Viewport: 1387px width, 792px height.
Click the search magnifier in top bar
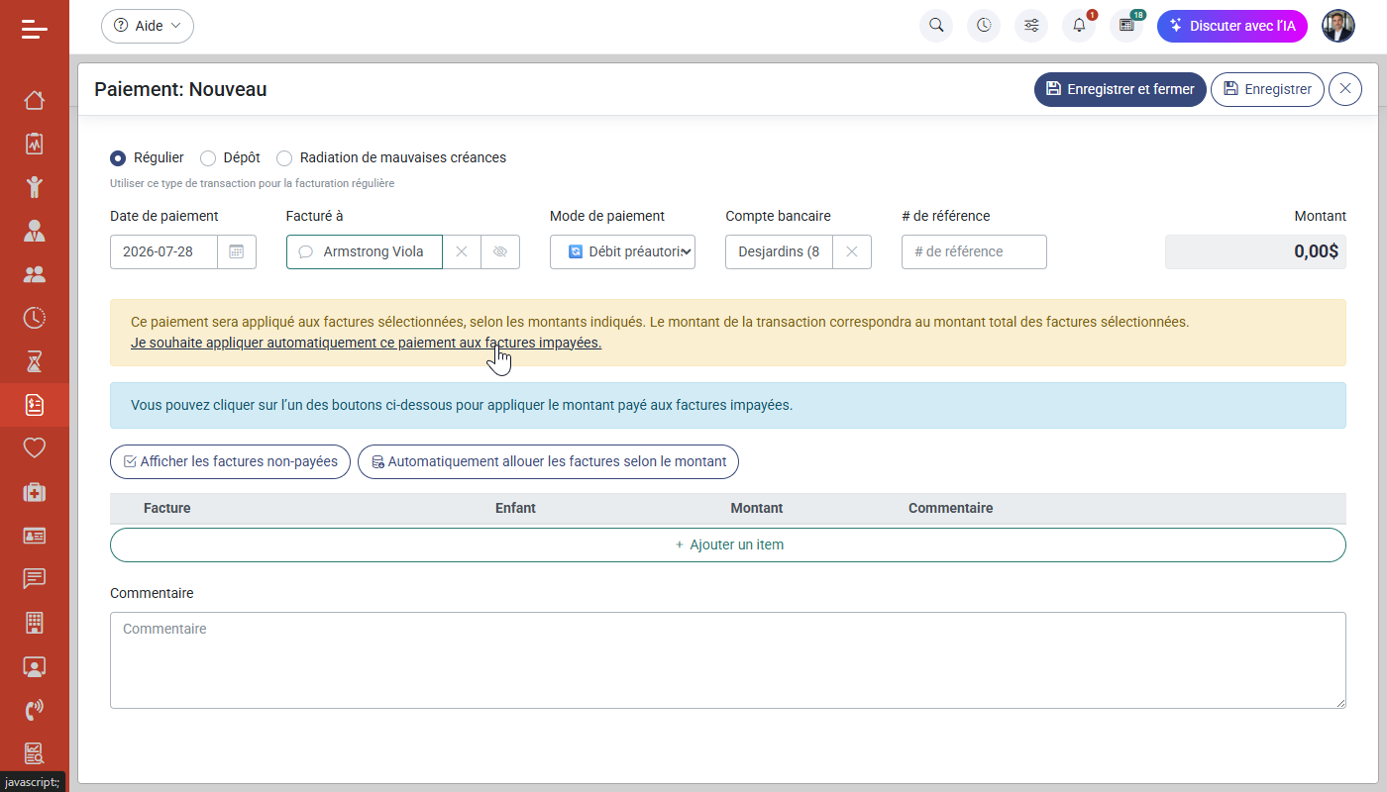(x=936, y=26)
